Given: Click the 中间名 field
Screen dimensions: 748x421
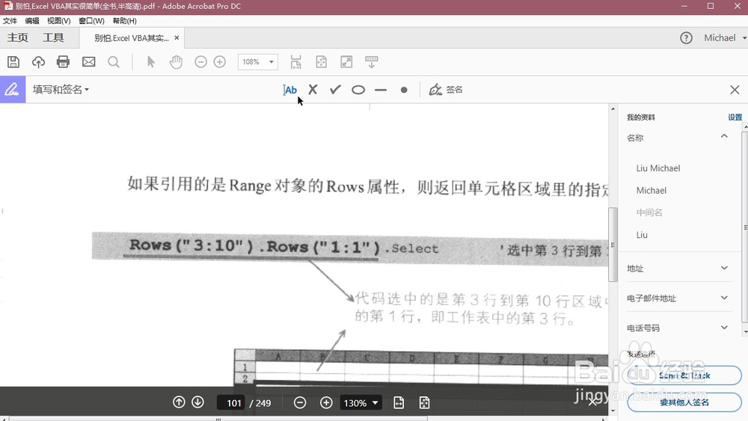Looking at the screenshot, I should coord(649,212).
